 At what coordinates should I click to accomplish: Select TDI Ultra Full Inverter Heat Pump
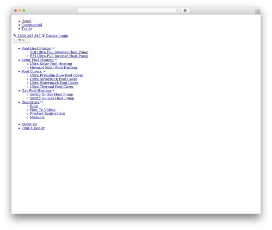tap(59, 52)
